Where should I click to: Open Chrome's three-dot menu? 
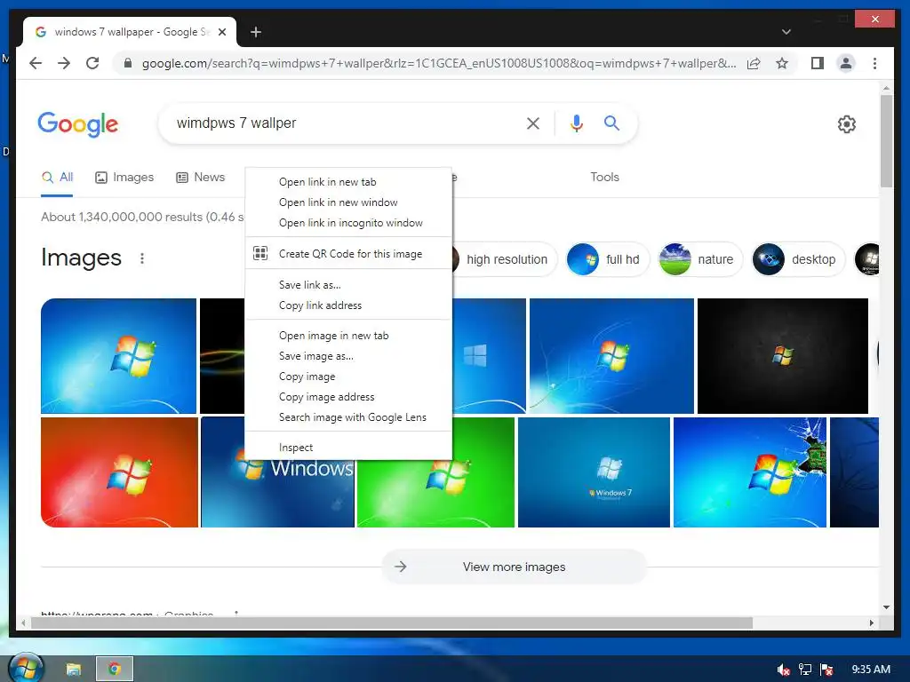click(x=874, y=63)
